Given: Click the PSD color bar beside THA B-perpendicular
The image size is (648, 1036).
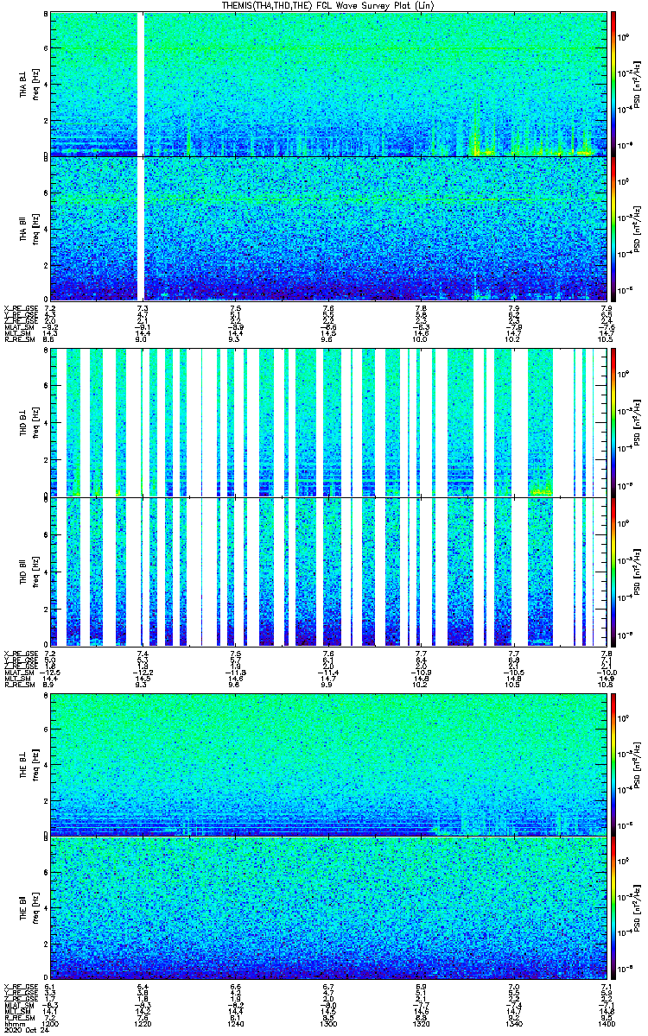Looking at the screenshot, I should [613, 84].
